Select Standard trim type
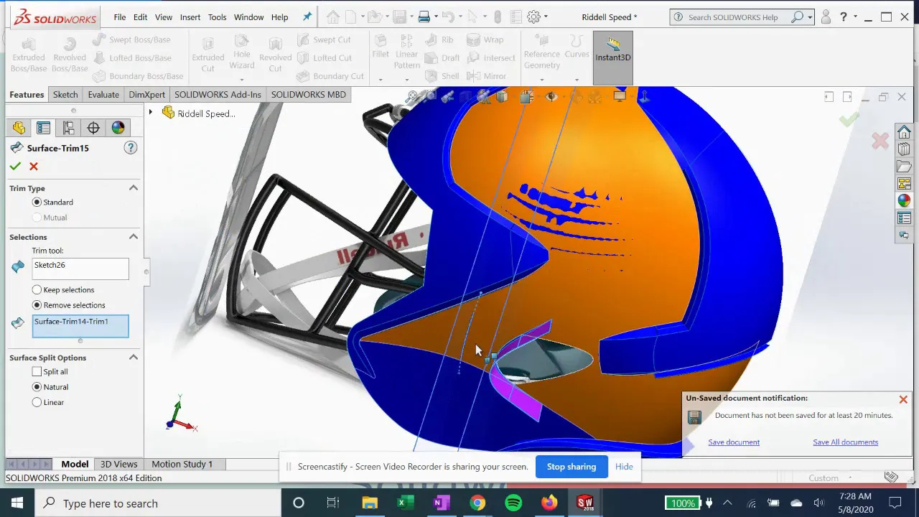 (37, 202)
